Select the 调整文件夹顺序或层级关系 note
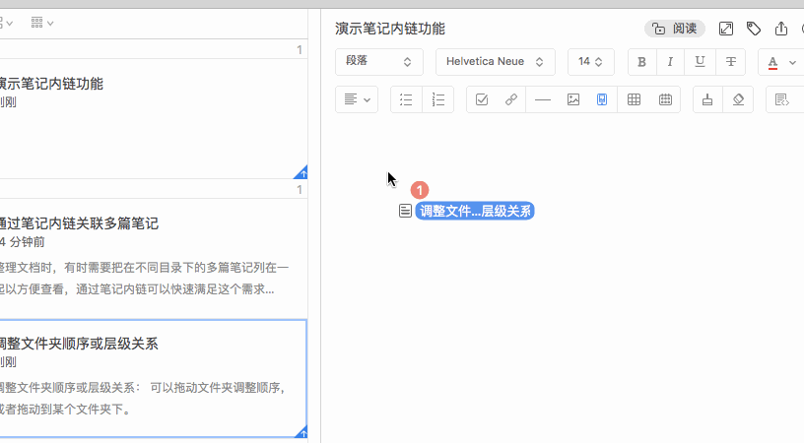Viewport: 804px width, 443px height. pos(154,379)
